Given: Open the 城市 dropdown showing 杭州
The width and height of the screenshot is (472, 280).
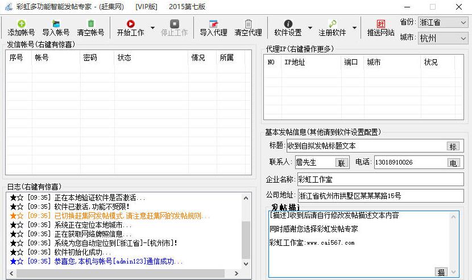Looking at the screenshot, I should click(442, 39).
